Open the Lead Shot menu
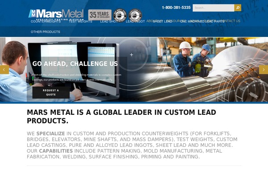 (x=109, y=21)
